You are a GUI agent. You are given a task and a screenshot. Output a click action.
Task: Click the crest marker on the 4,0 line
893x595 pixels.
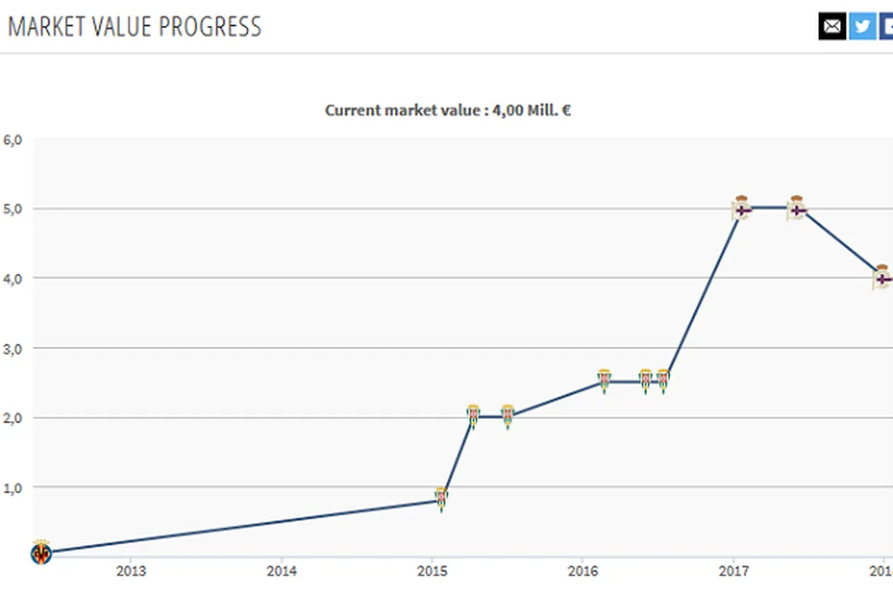[x=883, y=277]
